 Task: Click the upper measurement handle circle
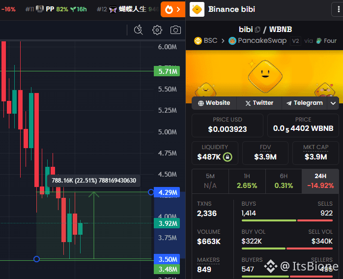tap(151, 192)
